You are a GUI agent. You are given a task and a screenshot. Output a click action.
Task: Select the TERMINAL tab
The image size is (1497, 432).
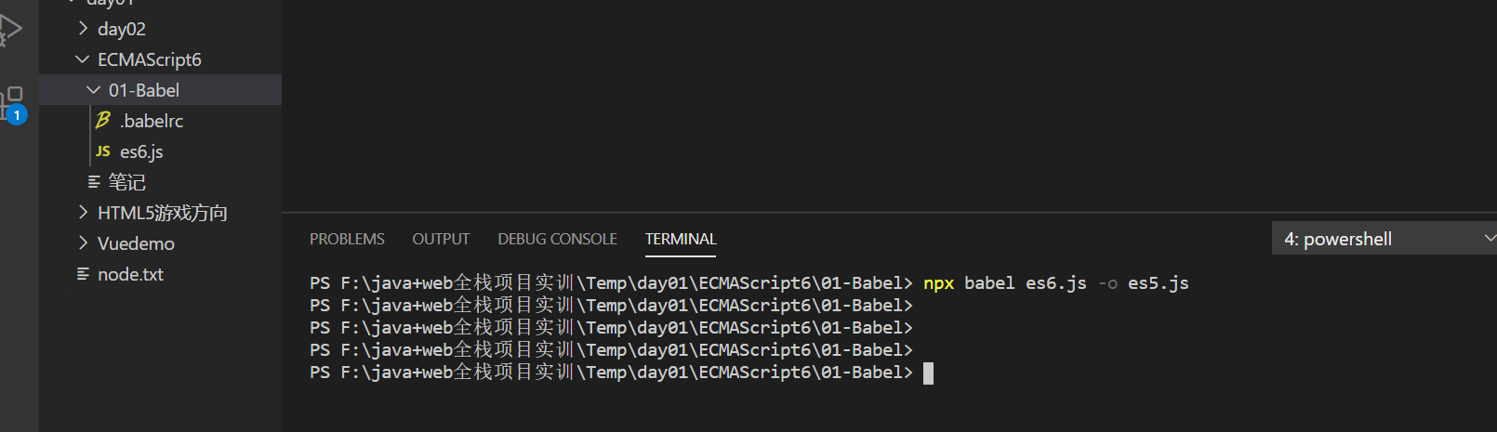pyautogui.click(x=681, y=239)
